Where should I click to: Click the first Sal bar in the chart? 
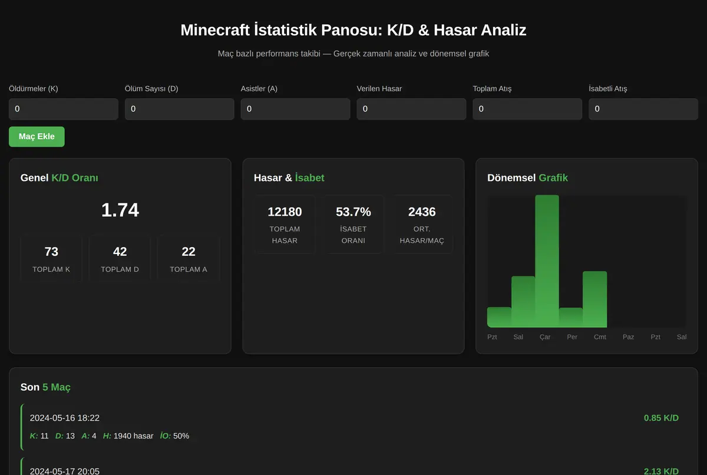(x=523, y=302)
